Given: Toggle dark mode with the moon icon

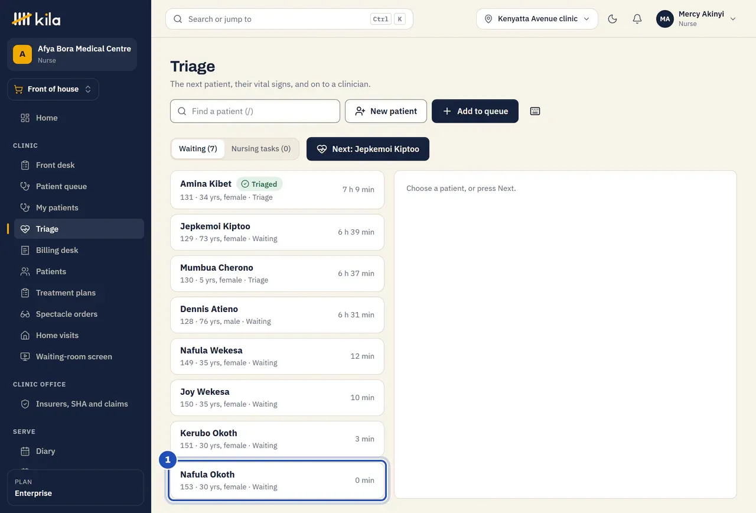Looking at the screenshot, I should pyautogui.click(x=612, y=19).
